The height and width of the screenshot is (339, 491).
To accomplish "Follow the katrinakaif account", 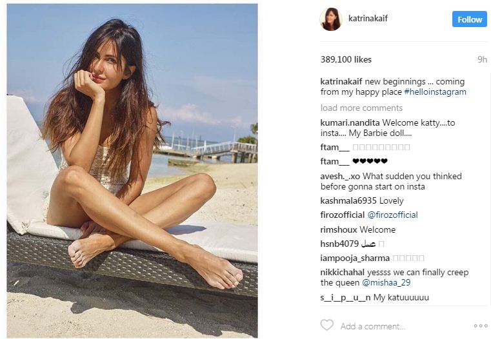I will pos(470,19).
